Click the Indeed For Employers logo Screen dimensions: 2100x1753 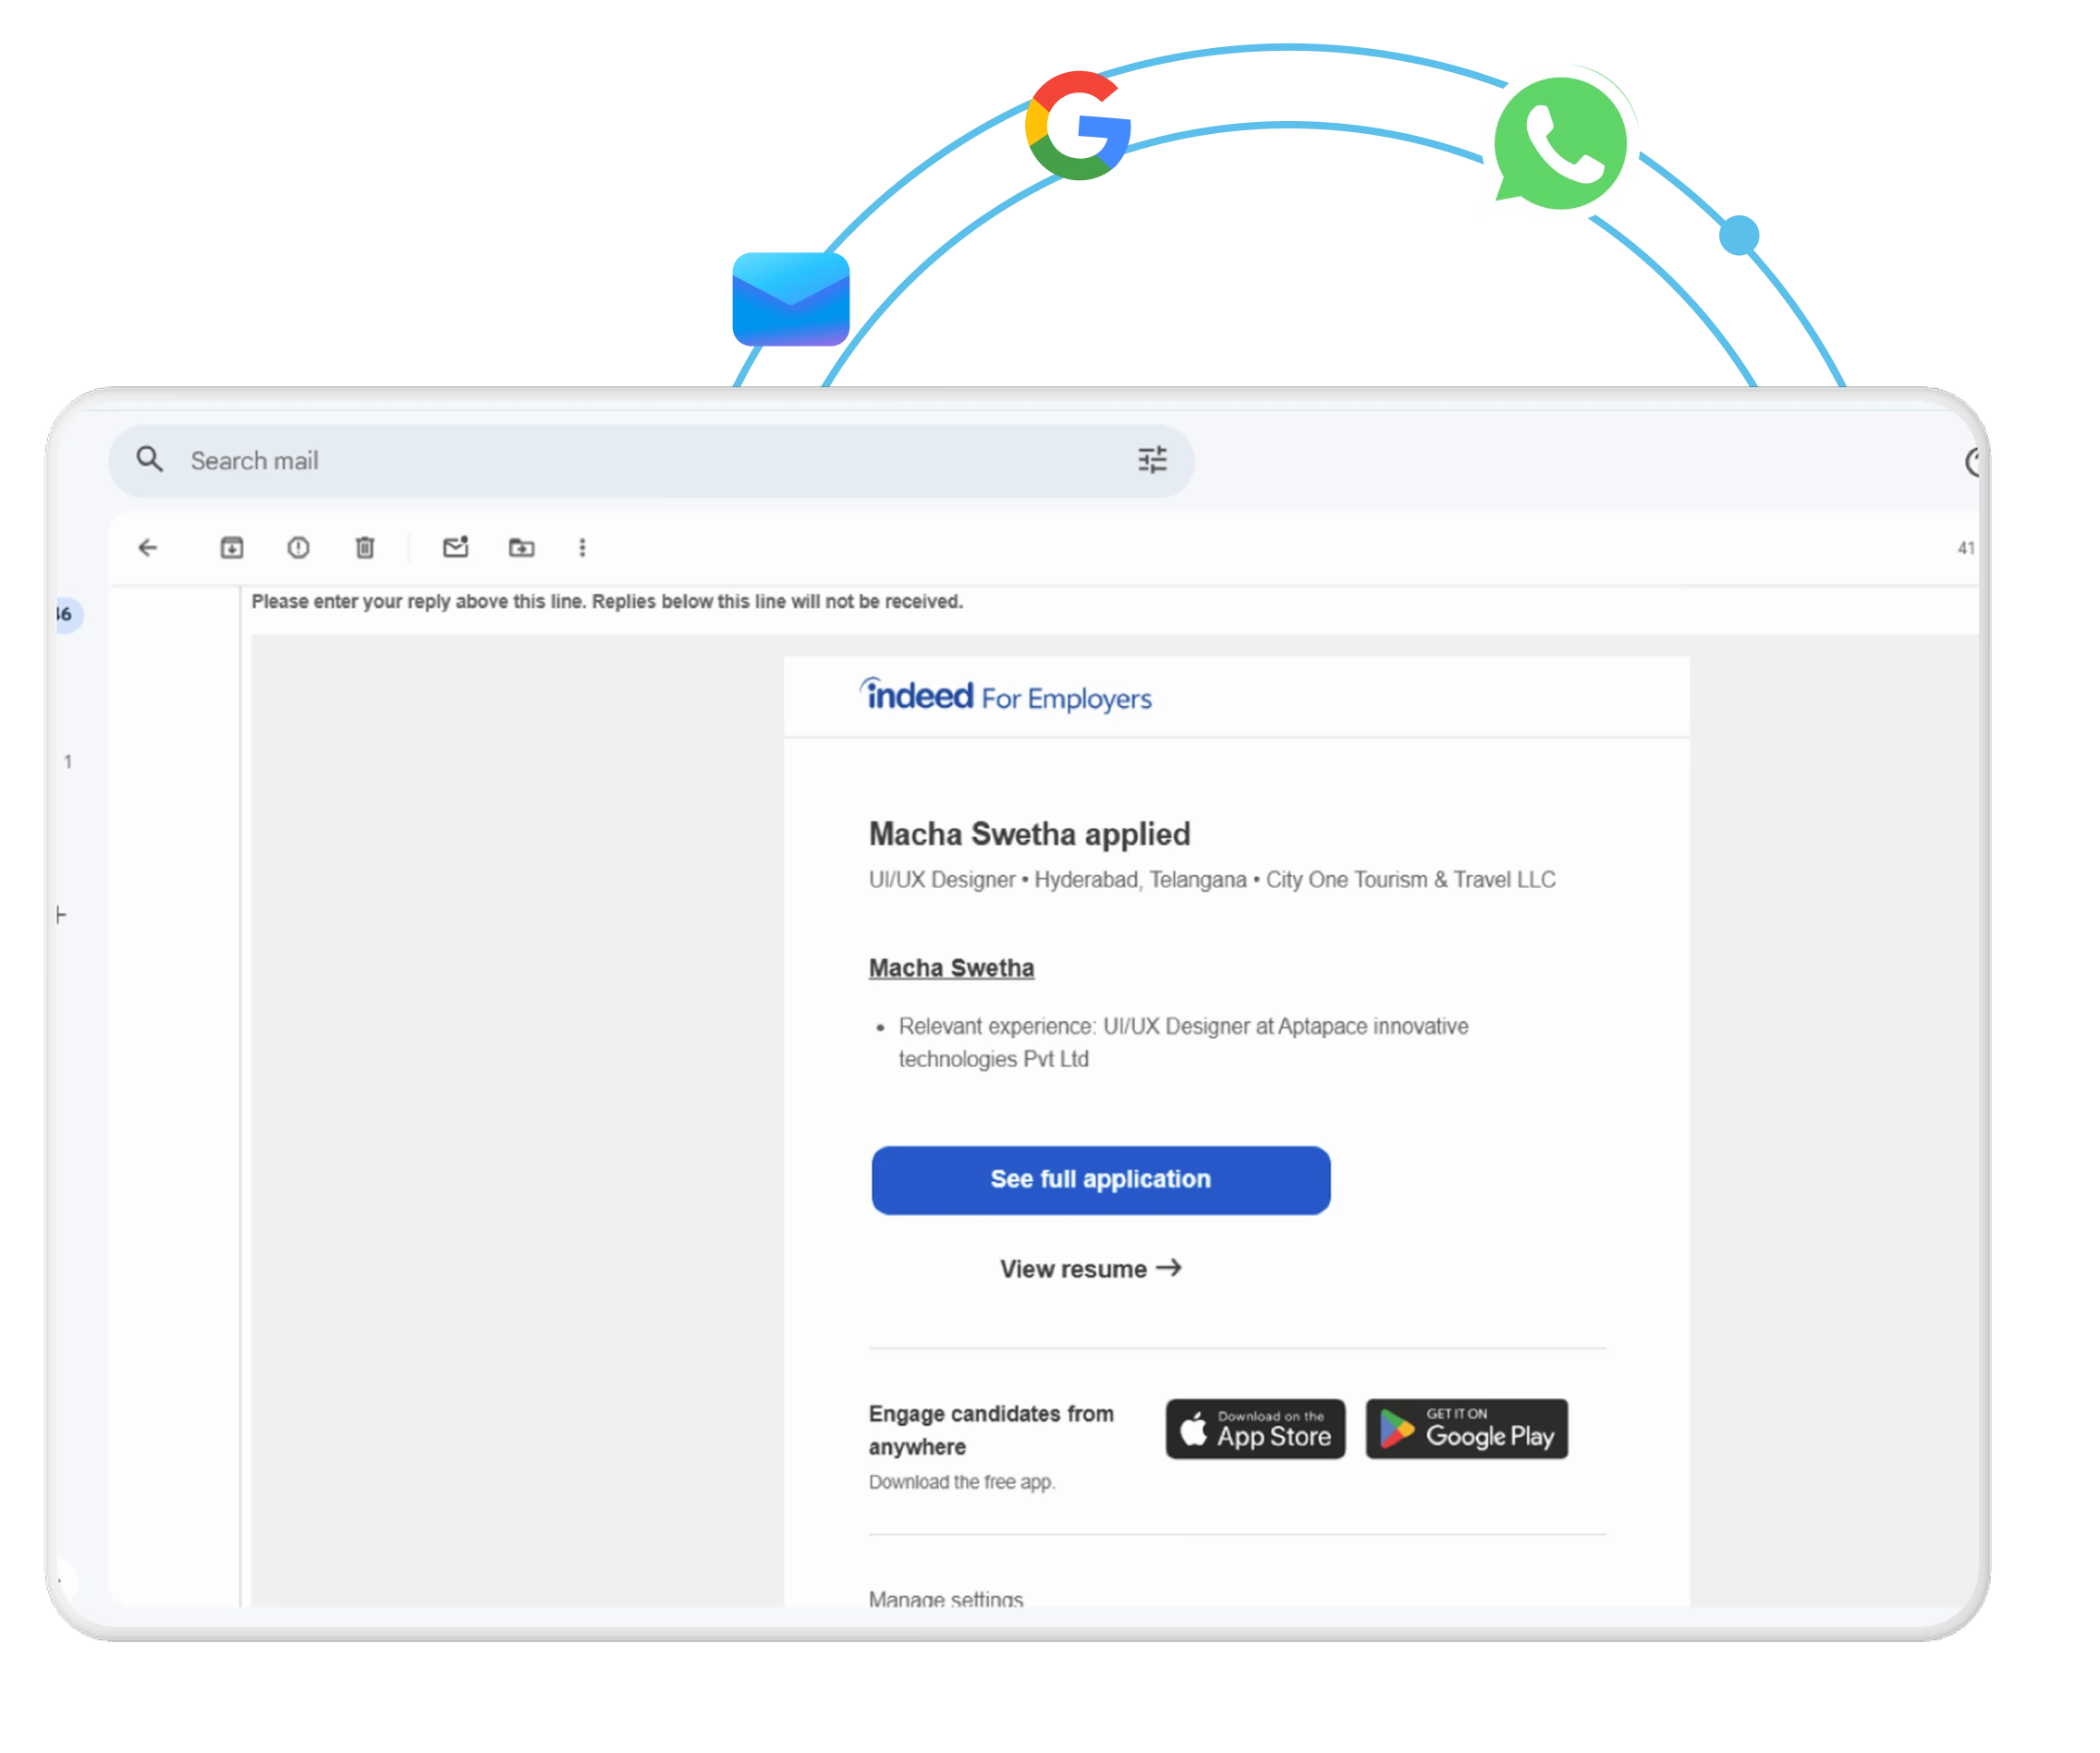(x=1005, y=696)
